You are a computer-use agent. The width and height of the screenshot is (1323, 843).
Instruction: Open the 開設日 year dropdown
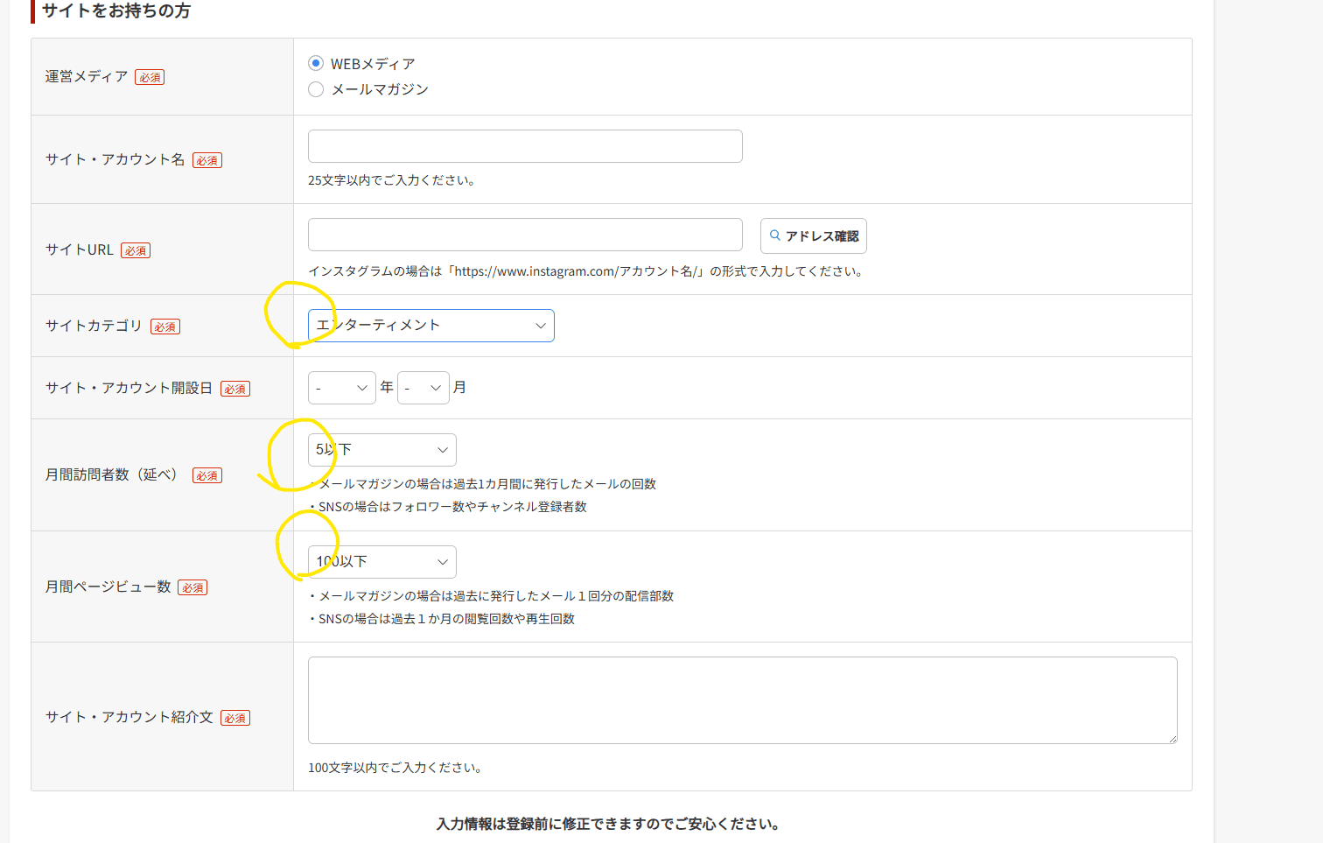click(x=342, y=388)
